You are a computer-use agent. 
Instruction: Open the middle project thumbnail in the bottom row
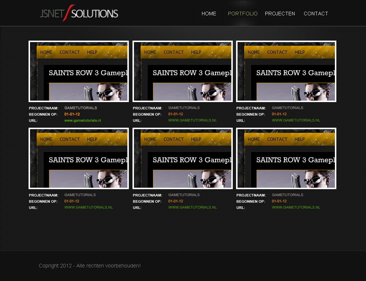click(183, 158)
